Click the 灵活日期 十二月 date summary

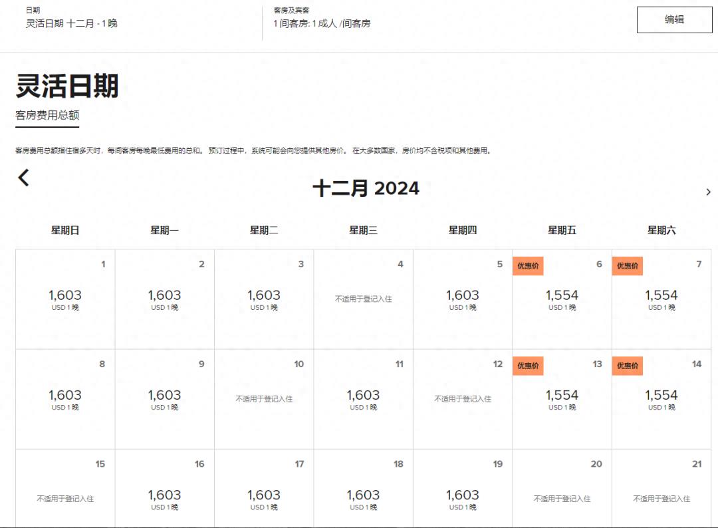(72, 24)
